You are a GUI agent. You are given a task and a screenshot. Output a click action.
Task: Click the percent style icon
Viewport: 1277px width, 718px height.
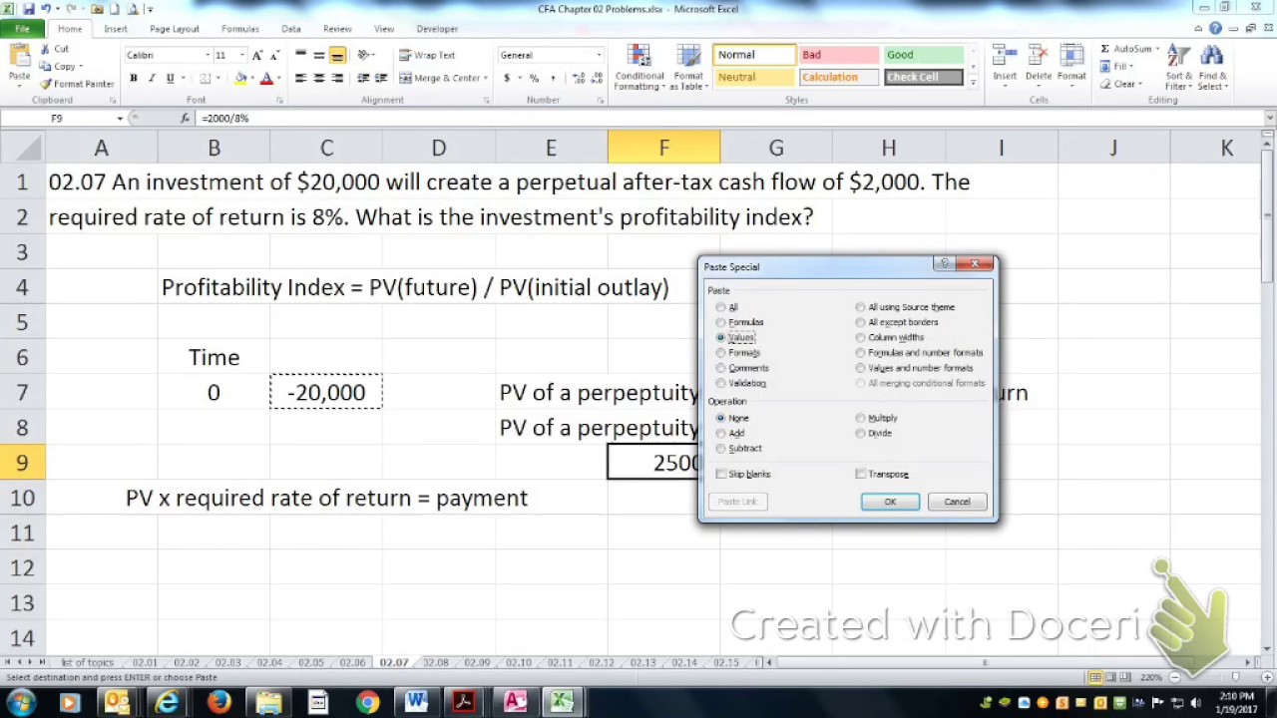534,78
